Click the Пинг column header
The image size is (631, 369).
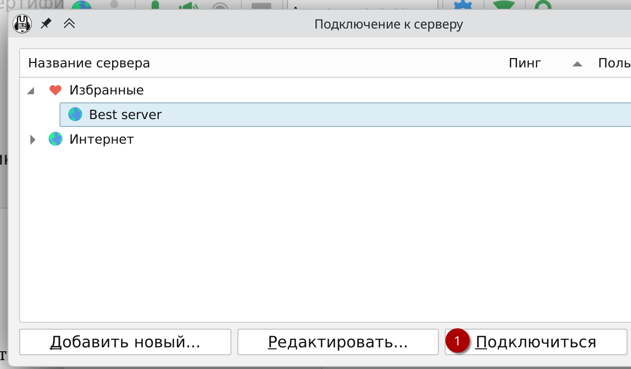tap(525, 62)
